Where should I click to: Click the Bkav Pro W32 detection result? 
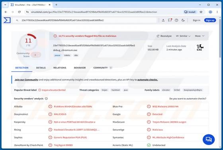(165, 107)
